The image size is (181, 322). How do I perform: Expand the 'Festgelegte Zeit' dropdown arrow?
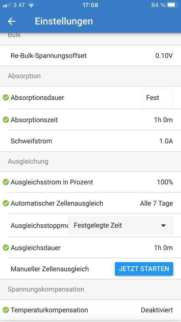163,225
